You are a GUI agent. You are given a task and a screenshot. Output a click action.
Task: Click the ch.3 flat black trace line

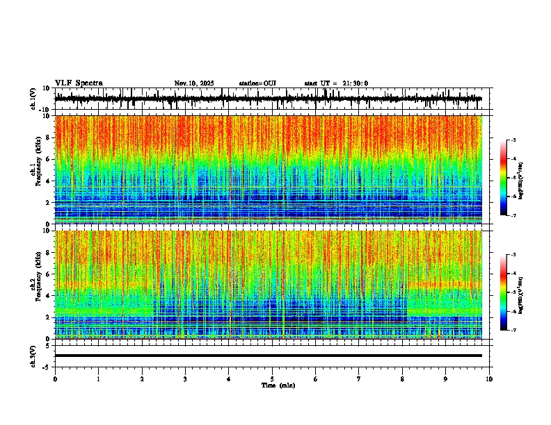point(269,356)
